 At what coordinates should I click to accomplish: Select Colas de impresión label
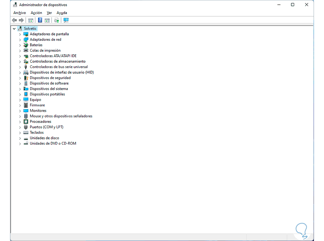pyautogui.click(x=45, y=51)
